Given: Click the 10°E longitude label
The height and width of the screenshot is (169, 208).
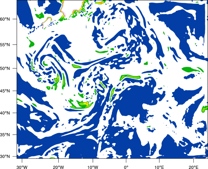Looking at the screenshot, I should (x=159, y=167).
